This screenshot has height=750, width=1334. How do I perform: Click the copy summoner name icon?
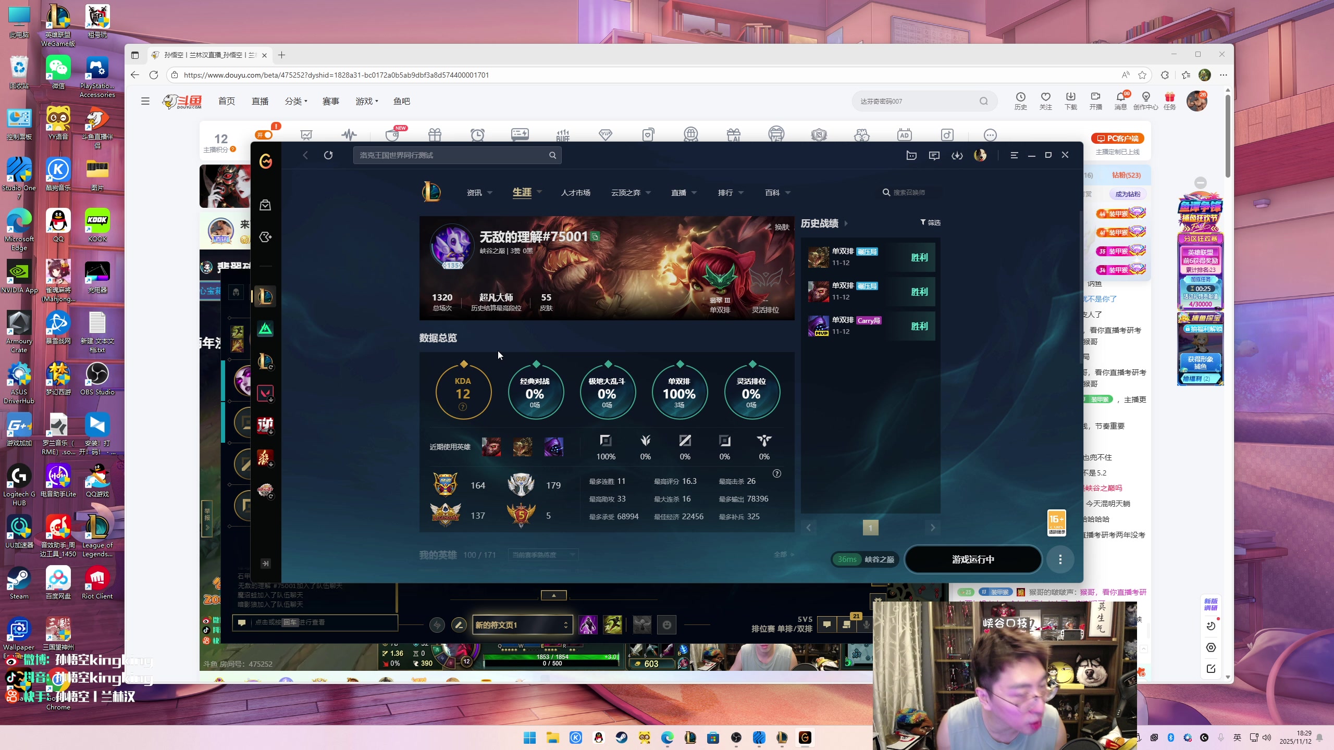595,237
